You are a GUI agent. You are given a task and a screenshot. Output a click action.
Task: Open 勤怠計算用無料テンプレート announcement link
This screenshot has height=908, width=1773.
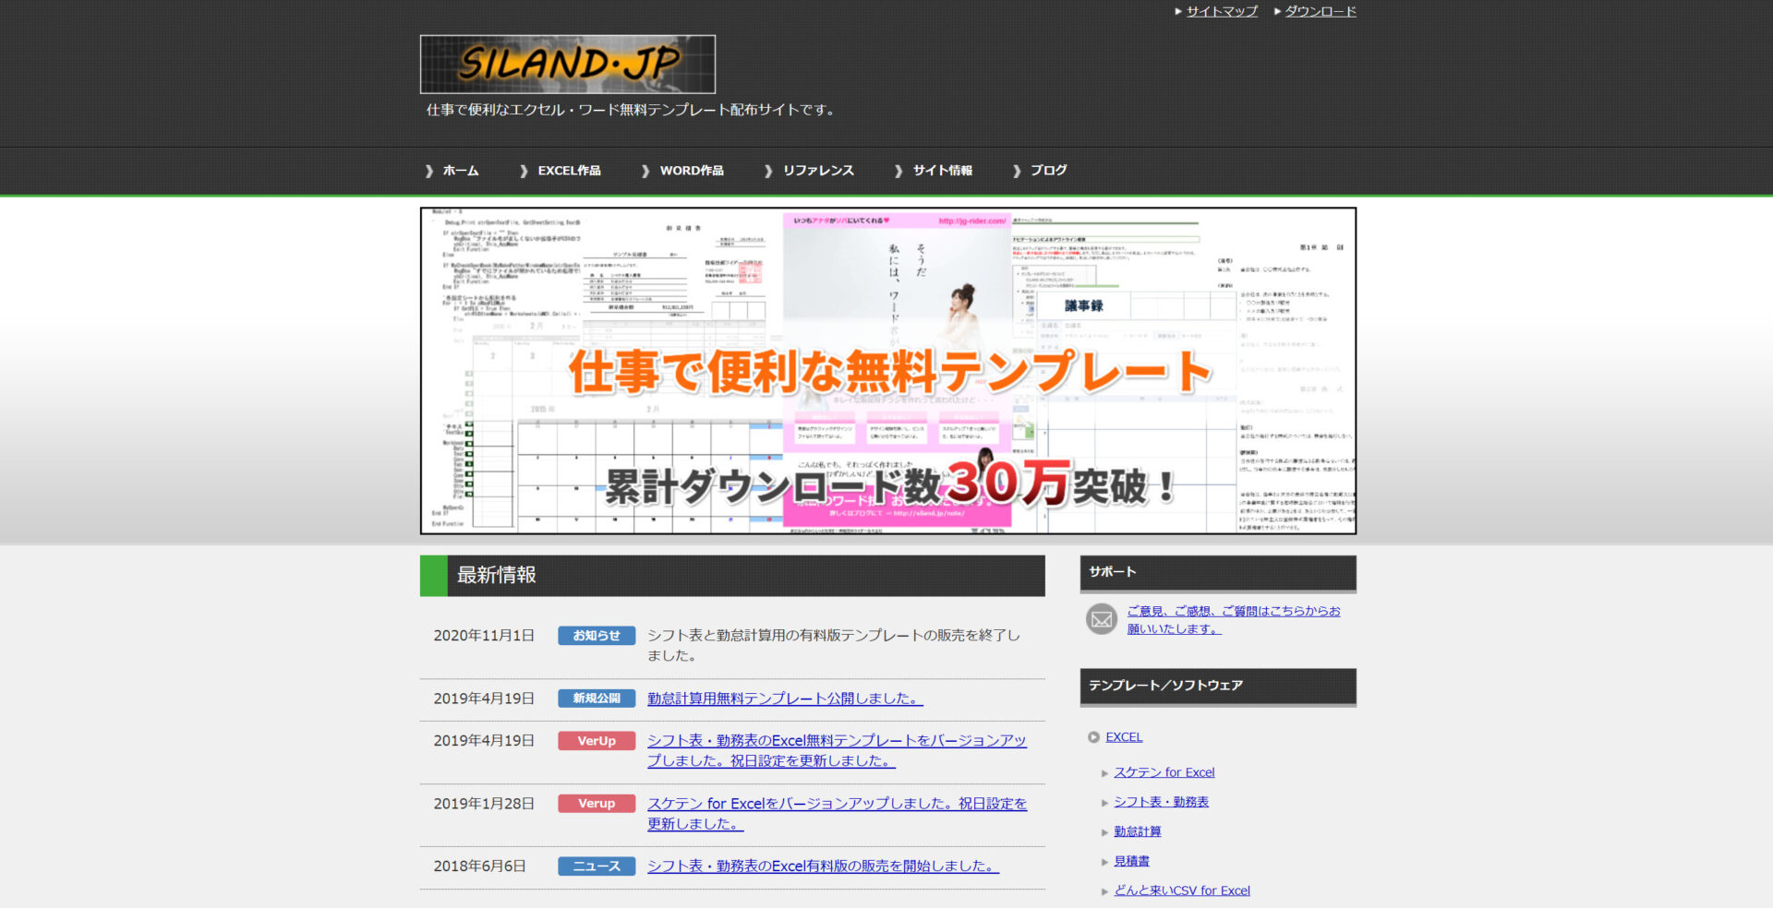click(781, 699)
